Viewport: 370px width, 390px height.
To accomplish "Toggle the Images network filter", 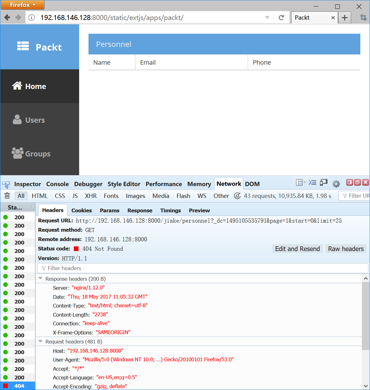I will [136, 196].
